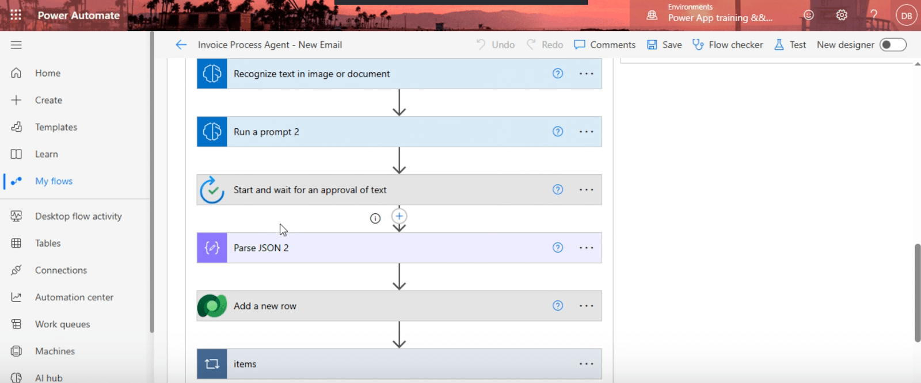This screenshot has width=921, height=383.
Task: Open the settings gear icon
Action: [x=842, y=15]
